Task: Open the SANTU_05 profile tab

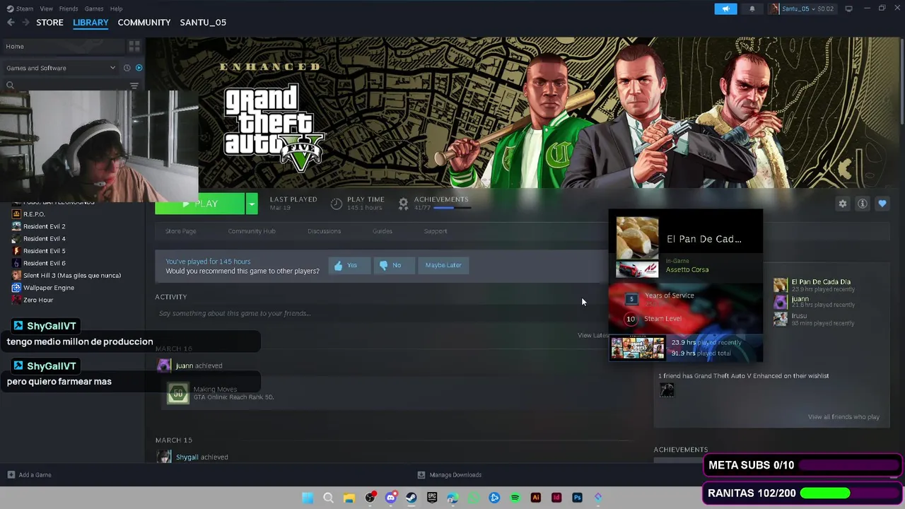Action: [x=203, y=23]
